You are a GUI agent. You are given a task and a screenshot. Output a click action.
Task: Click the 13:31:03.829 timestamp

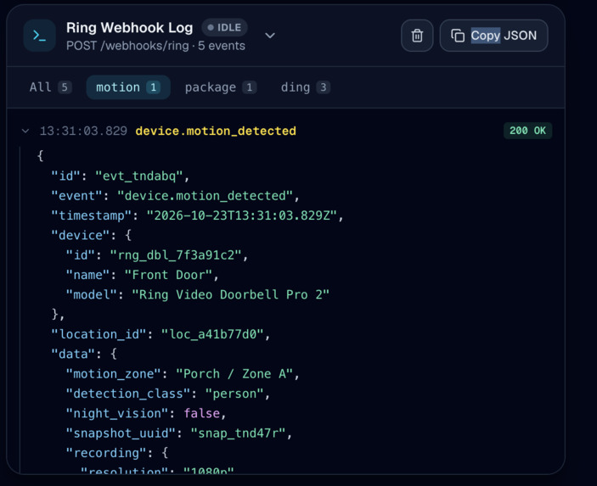tap(83, 131)
